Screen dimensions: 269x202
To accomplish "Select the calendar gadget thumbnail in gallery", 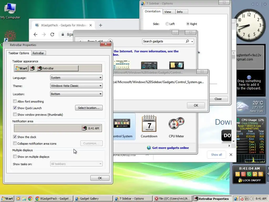I will (122, 65).
